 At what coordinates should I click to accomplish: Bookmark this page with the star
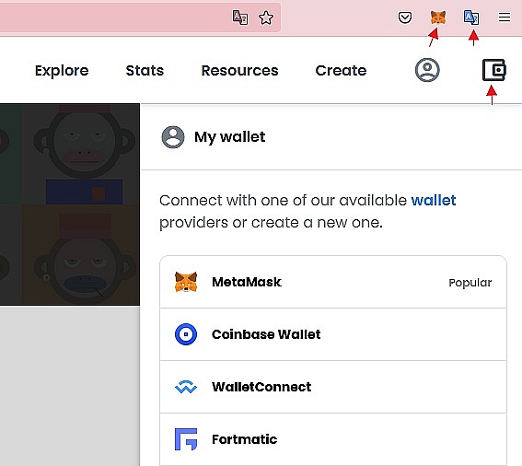(x=266, y=17)
